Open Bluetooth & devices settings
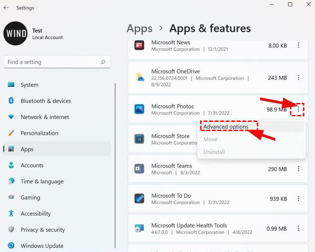The width and height of the screenshot is (315, 252). point(46,101)
